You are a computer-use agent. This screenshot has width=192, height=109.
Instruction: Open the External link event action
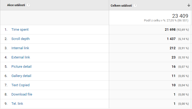[x=21, y=57]
